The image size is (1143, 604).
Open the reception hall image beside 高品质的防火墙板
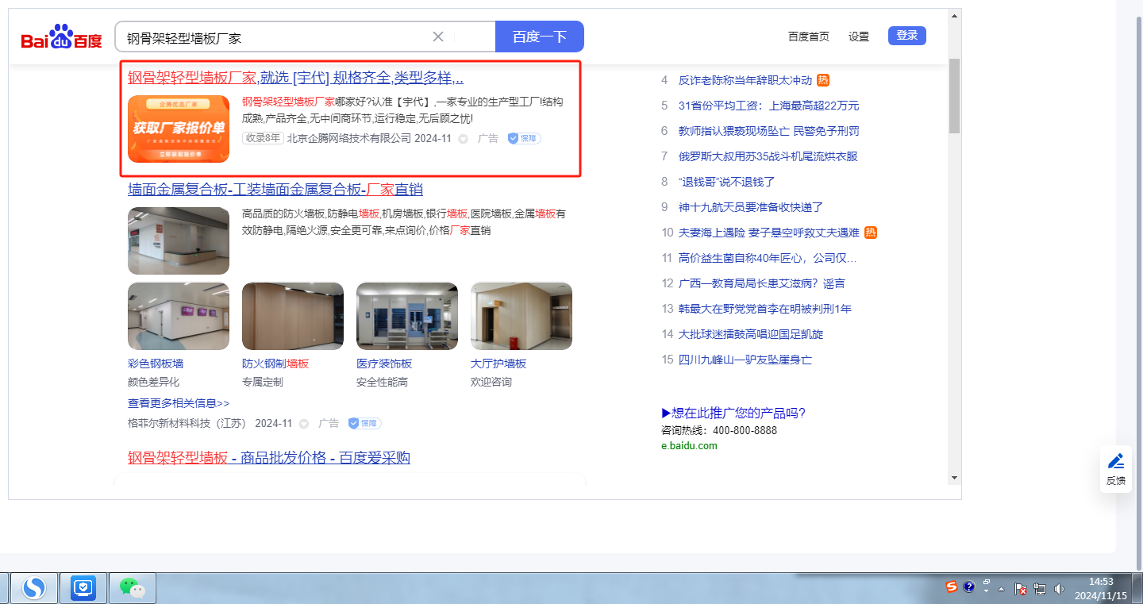click(179, 241)
